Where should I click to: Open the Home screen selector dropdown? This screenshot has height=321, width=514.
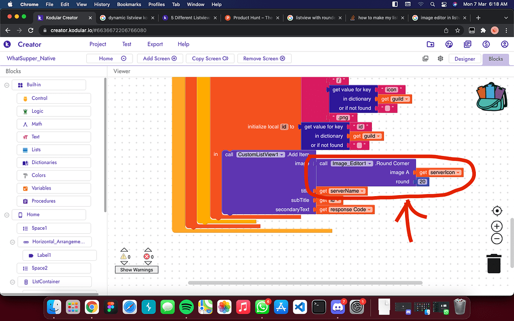109,59
